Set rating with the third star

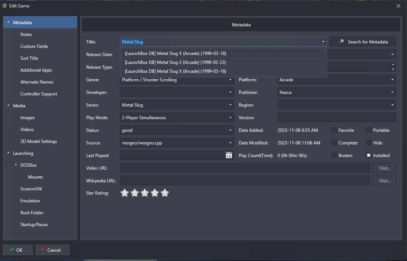click(x=145, y=193)
